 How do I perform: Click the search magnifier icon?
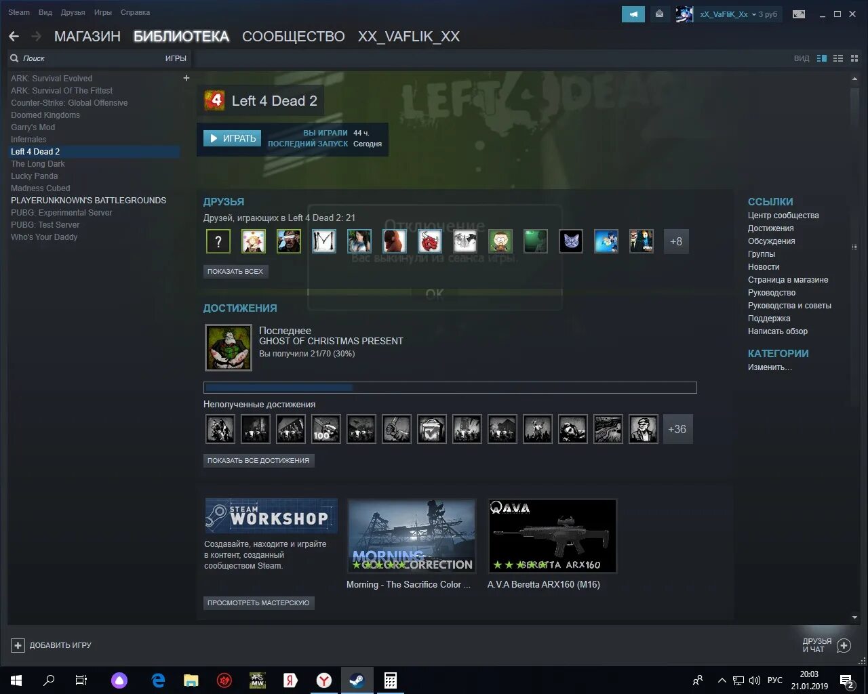(x=14, y=58)
